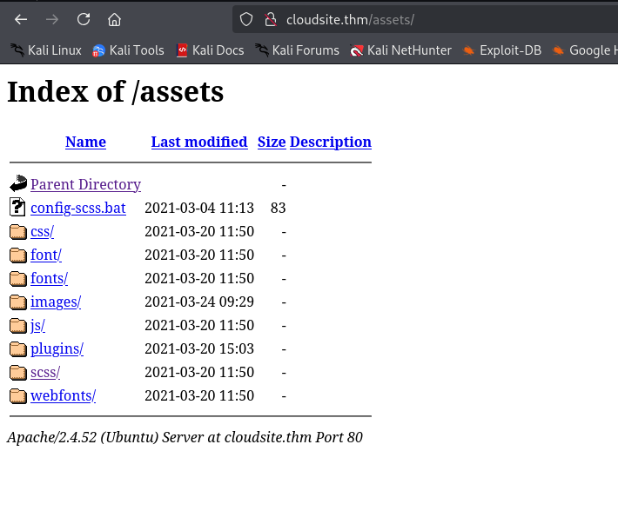Image resolution: width=618 pixels, height=524 pixels.
Task: Go to the browser home page icon
Action: click(x=114, y=19)
